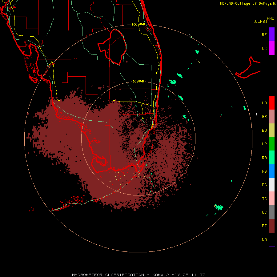Click the "HR" legend label

pos(264,144)
